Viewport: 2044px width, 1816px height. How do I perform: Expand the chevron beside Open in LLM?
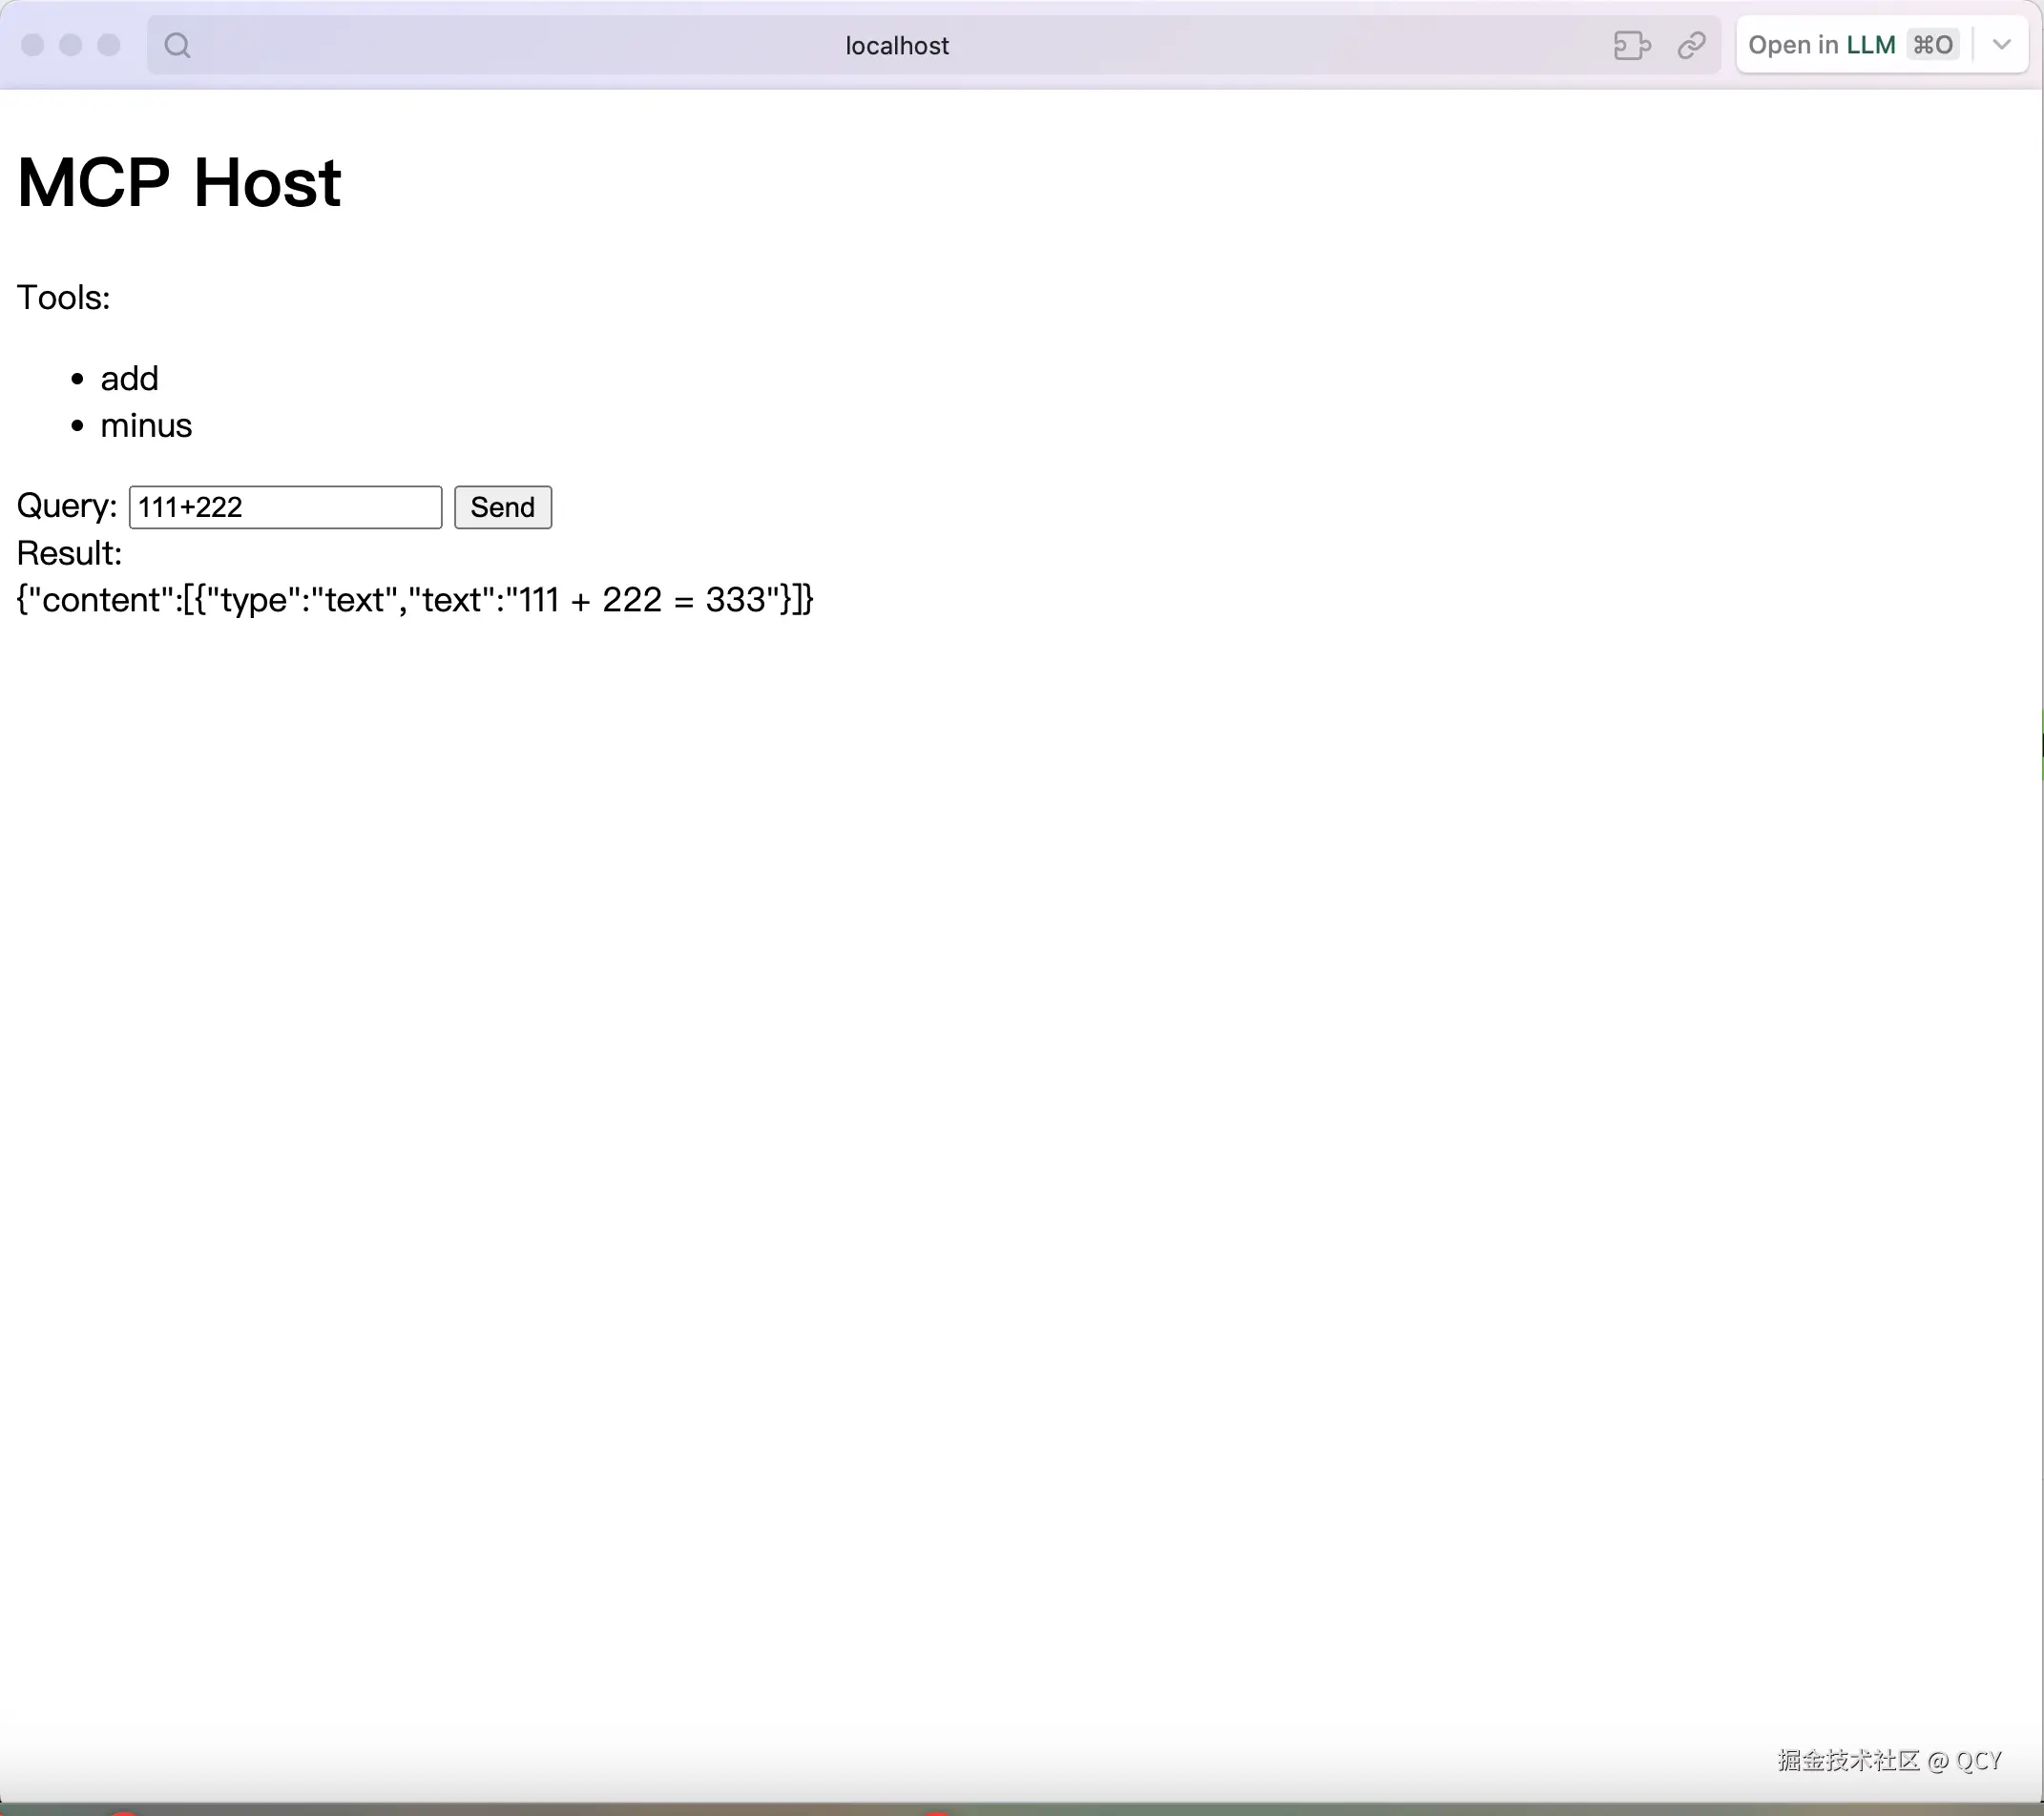pos(2001,45)
